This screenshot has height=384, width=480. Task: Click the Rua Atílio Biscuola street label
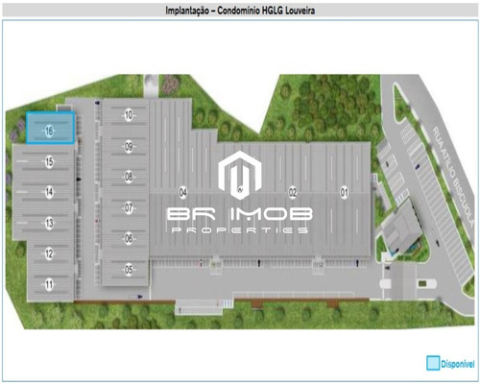(453, 177)
